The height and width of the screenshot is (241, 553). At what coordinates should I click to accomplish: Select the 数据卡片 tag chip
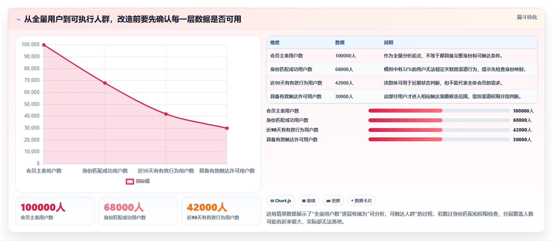(361, 201)
